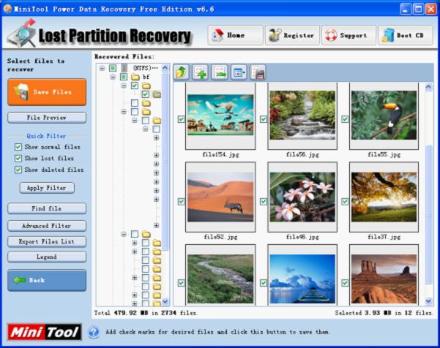This screenshot has width=440, height=348.
Task: Collapse the bf folder node
Action: [113, 77]
